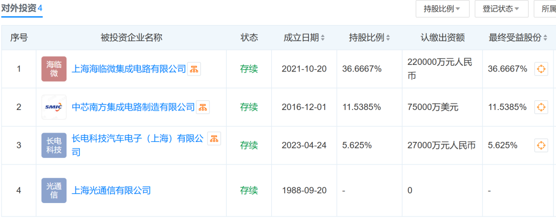The width and height of the screenshot is (556, 219).
Task: Click 存续 status in 中芯南方 row
Action: [249, 107]
